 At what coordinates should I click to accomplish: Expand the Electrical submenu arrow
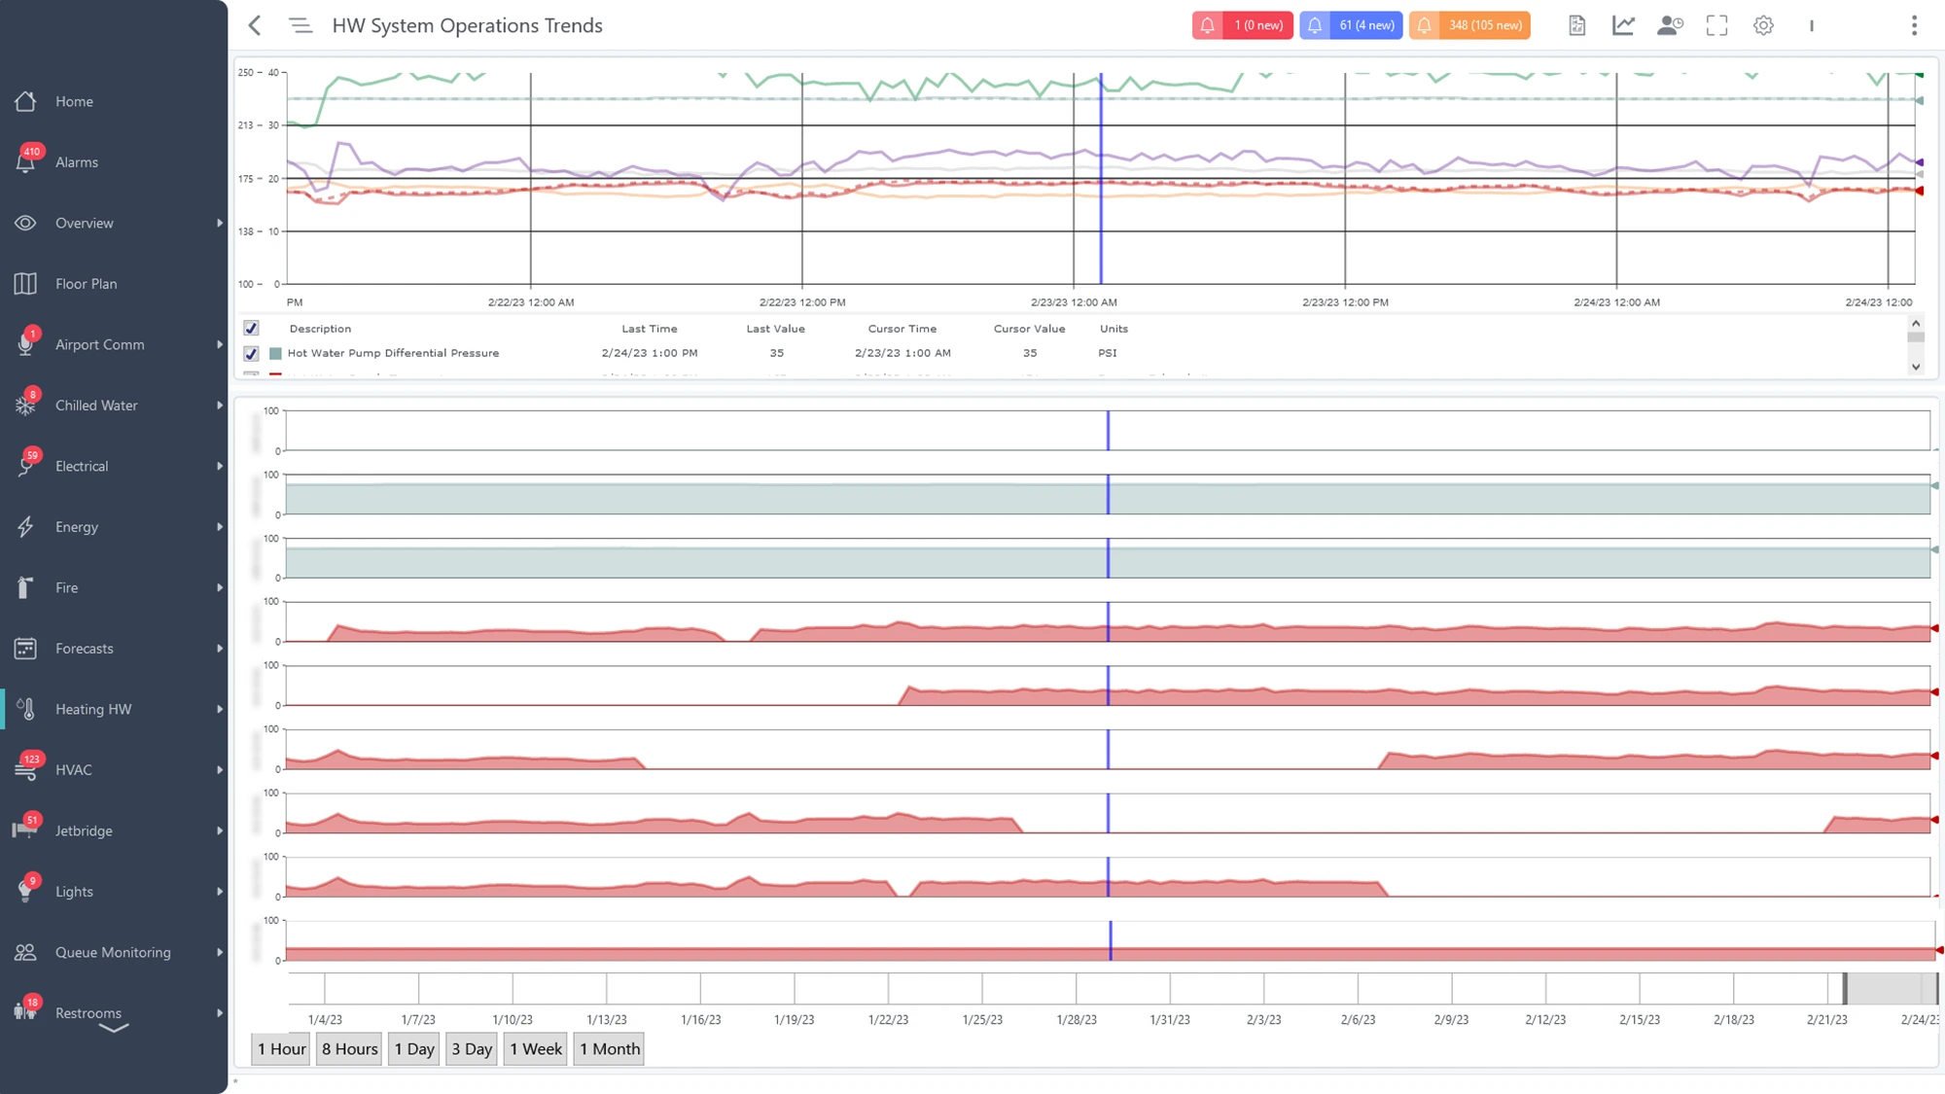[220, 467]
